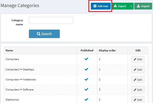
Task: Select the Computers >> Software name cell
Action: [40, 90]
